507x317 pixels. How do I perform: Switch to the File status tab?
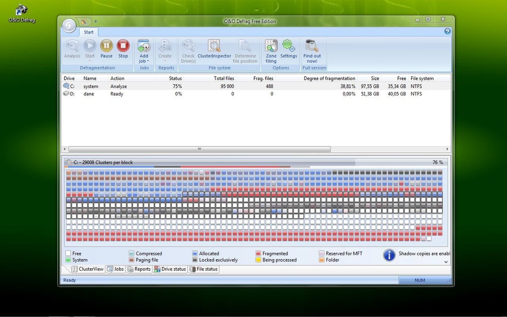(204, 269)
